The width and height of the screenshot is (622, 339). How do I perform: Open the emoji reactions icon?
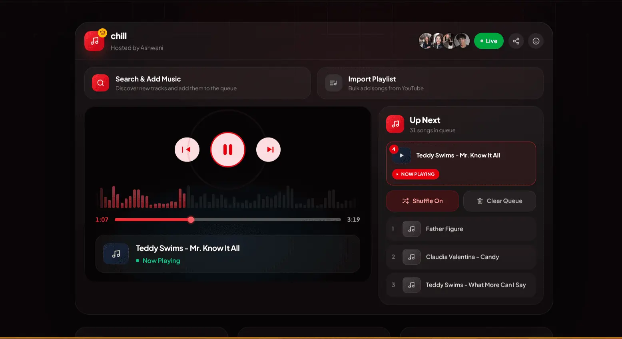(x=536, y=41)
